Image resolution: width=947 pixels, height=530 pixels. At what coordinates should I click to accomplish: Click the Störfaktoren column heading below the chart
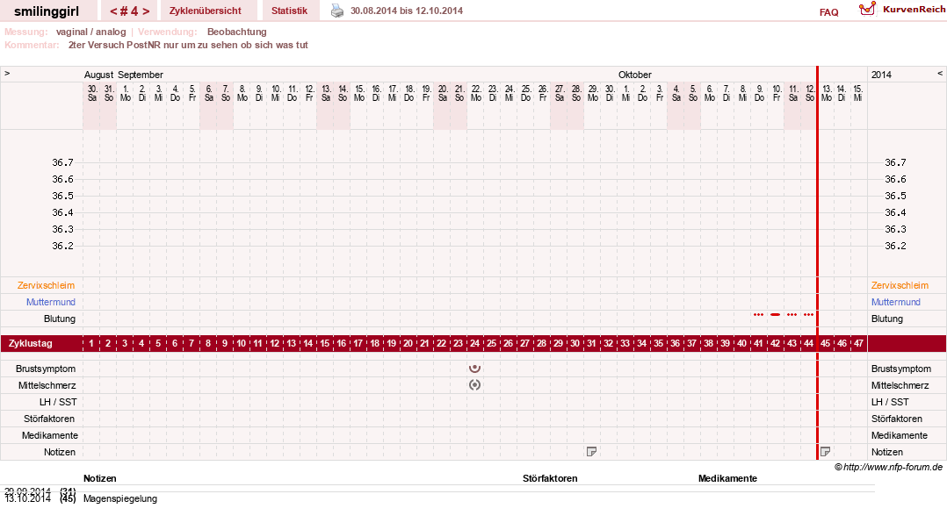[x=550, y=478]
